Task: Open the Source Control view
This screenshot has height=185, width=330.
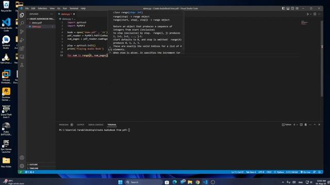Action: point(22,31)
